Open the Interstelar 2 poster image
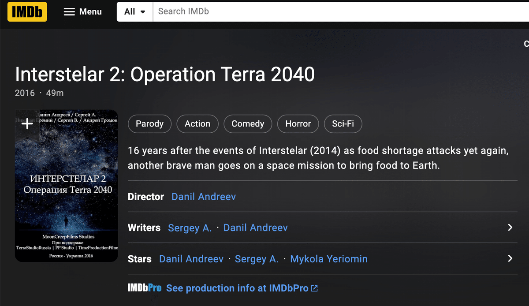This screenshot has width=529, height=306. 67,186
